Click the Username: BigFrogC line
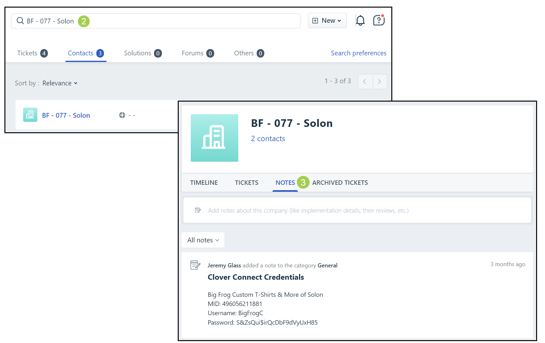545x343 pixels. click(235, 313)
